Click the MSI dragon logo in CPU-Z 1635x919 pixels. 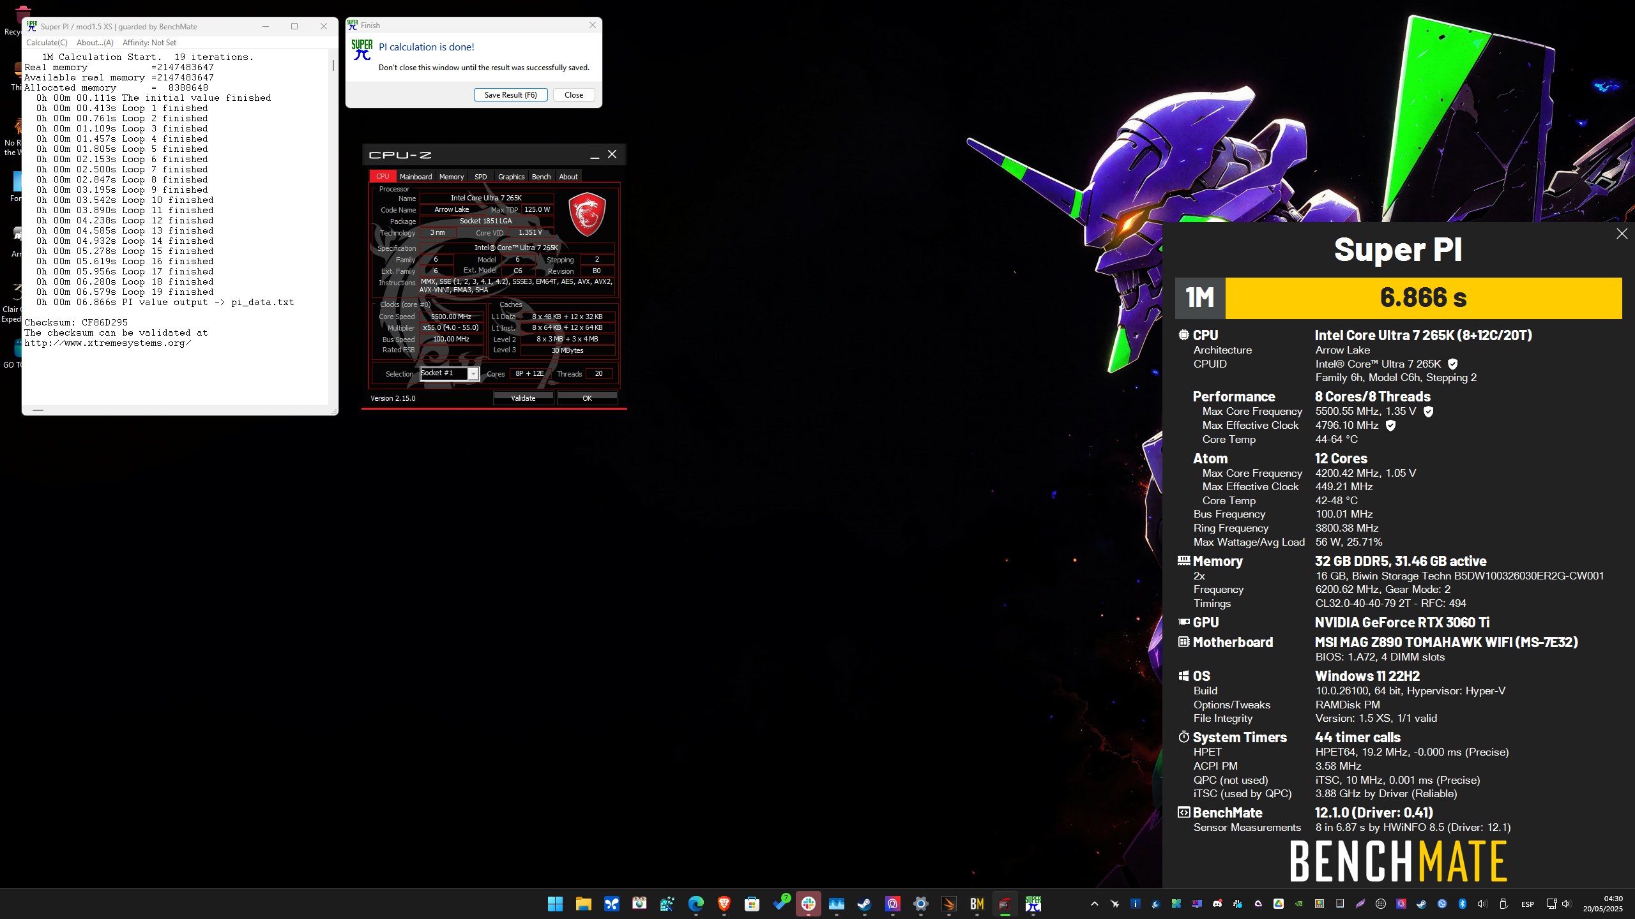[587, 214]
